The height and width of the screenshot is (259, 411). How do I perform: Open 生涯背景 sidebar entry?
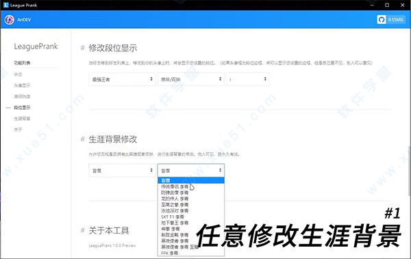point(23,119)
